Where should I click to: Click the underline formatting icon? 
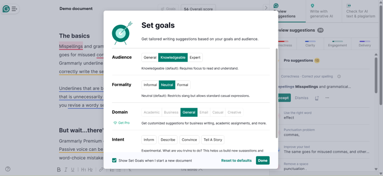[x=73, y=169]
